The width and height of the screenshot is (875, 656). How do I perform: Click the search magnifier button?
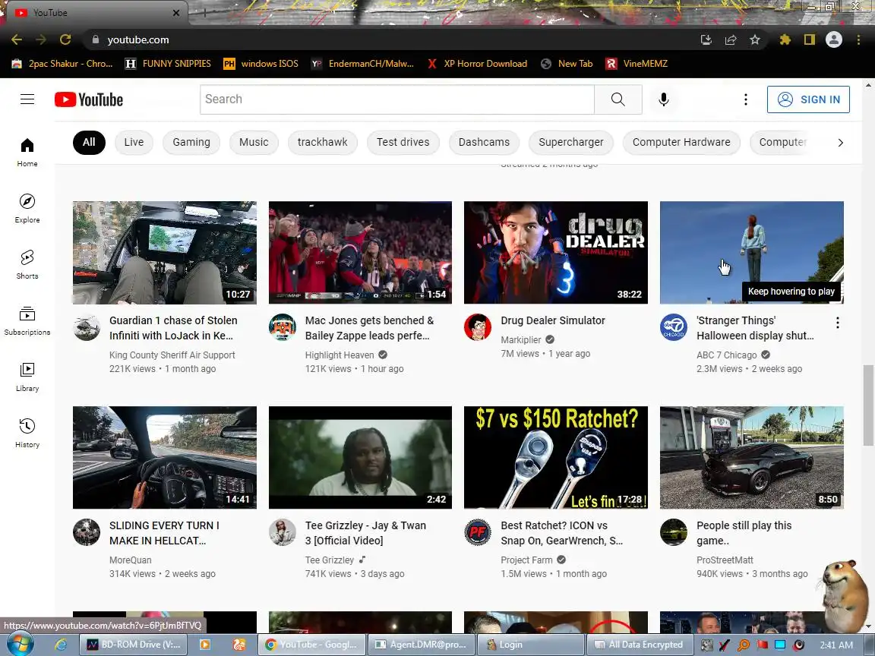(618, 99)
